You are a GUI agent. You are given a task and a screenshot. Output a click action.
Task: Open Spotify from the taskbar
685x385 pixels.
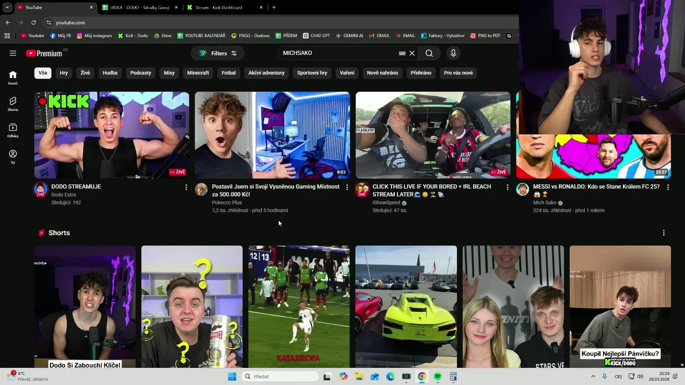(x=437, y=376)
